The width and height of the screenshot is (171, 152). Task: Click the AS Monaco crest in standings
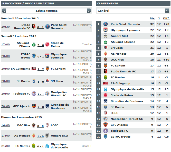click(106, 54)
